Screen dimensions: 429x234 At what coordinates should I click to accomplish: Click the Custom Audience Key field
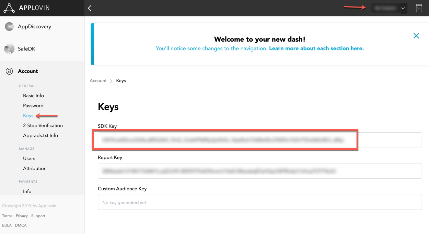[x=259, y=202]
